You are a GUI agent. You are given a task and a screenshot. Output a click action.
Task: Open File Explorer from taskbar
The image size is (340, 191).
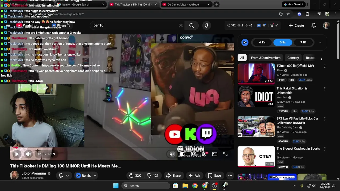click(x=185, y=186)
